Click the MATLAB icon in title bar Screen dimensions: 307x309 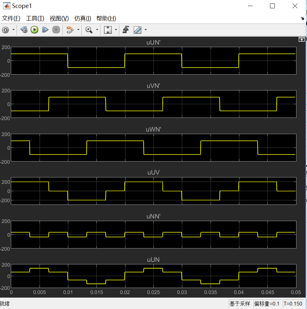pyautogui.click(x=6, y=6)
